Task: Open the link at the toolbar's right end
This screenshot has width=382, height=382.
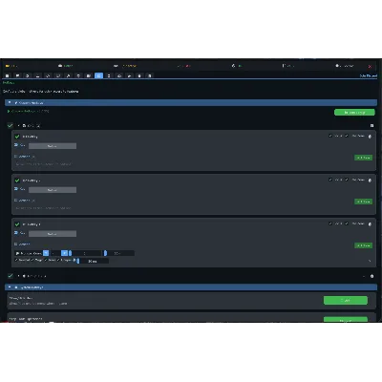Action: click(368, 75)
